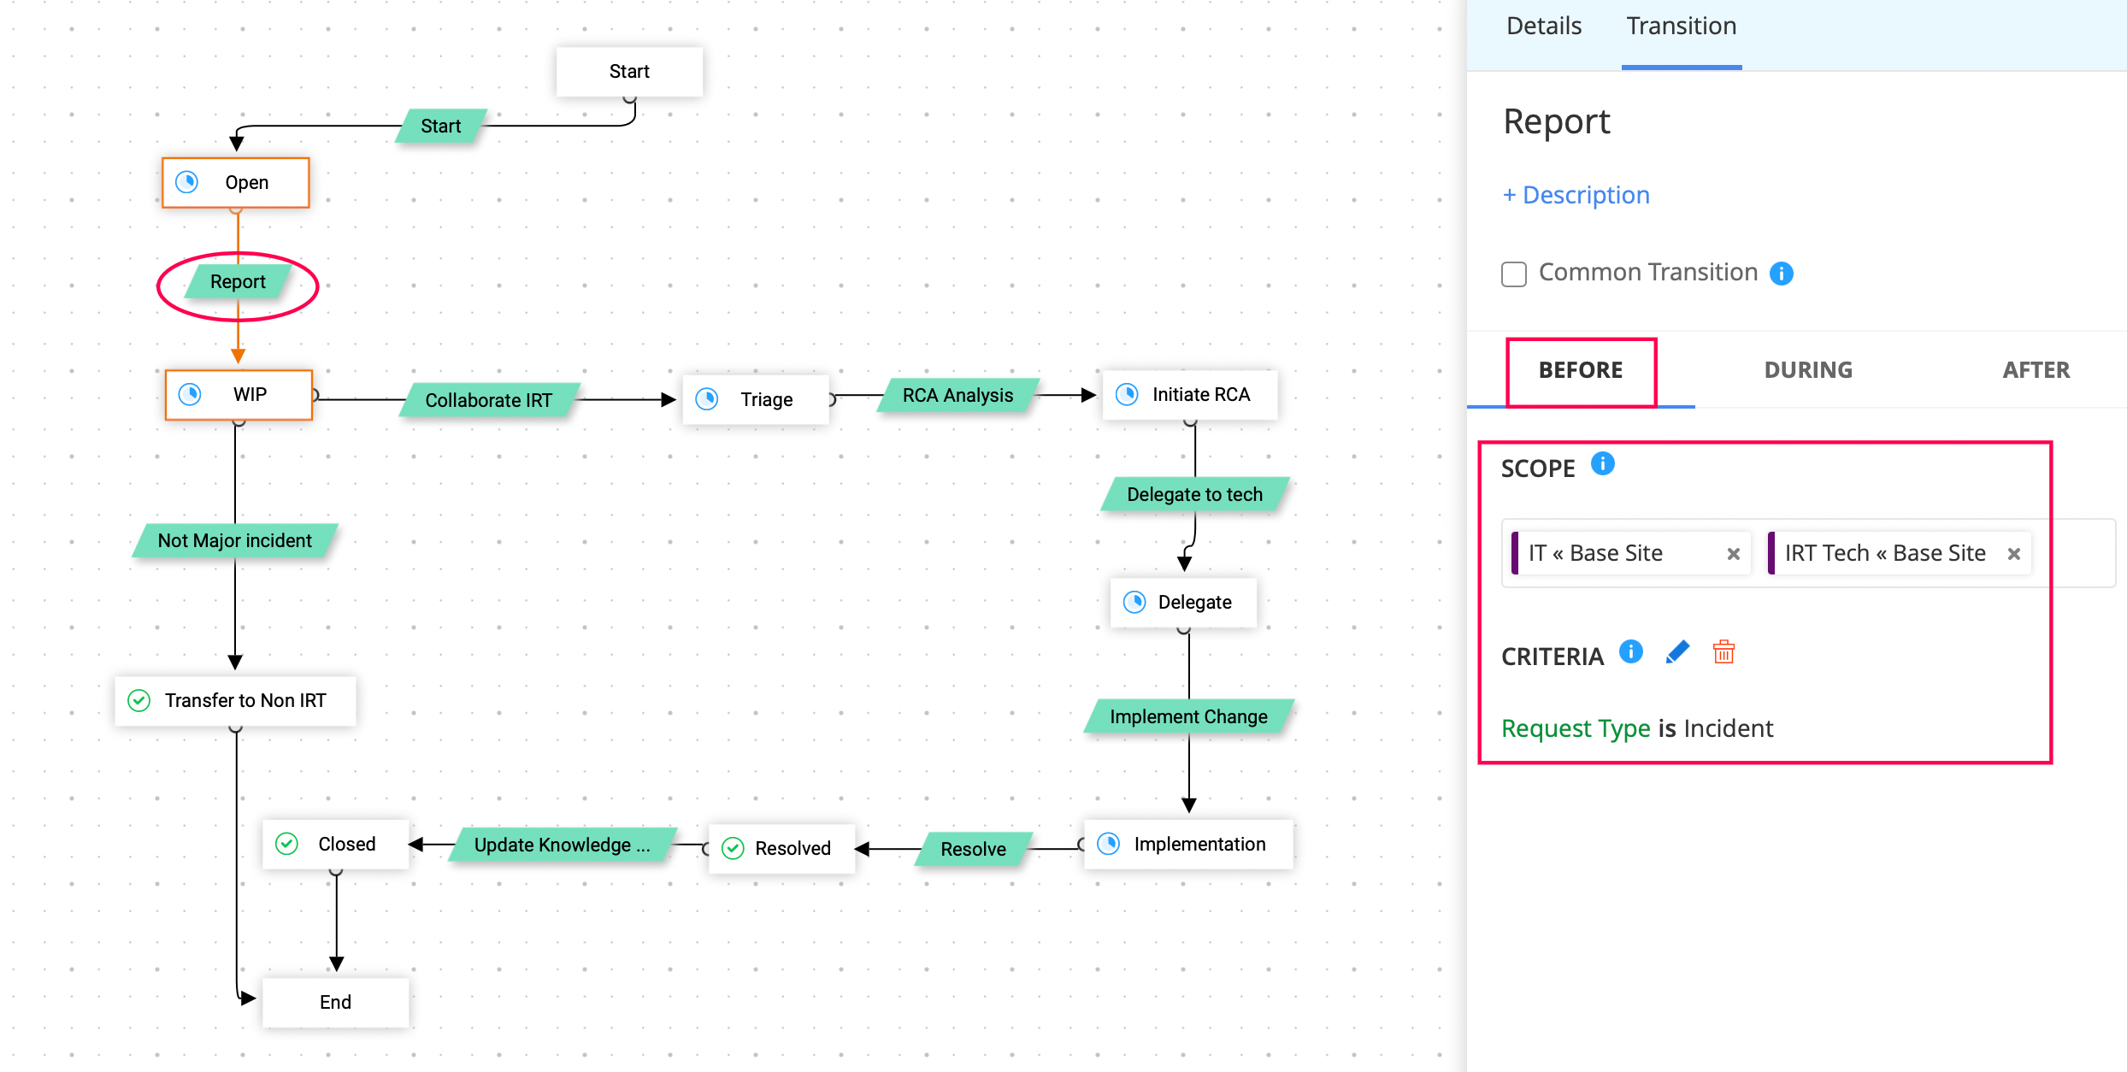Remove the IT « Base Site scope tag
Screen dimensions: 2127x1072
click(x=1733, y=554)
